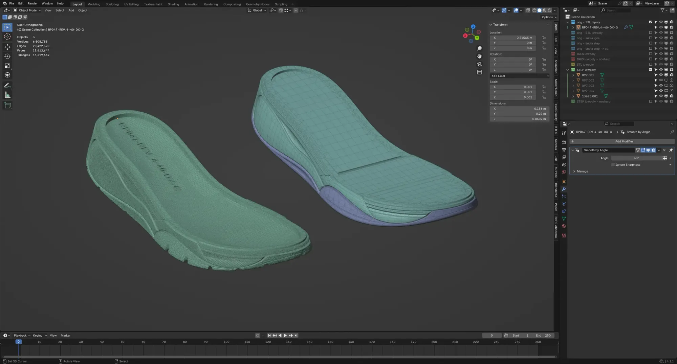This screenshot has width=677, height=364.
Task: Click the viewport zoom magnifier icon
Action: pos(479,48)
